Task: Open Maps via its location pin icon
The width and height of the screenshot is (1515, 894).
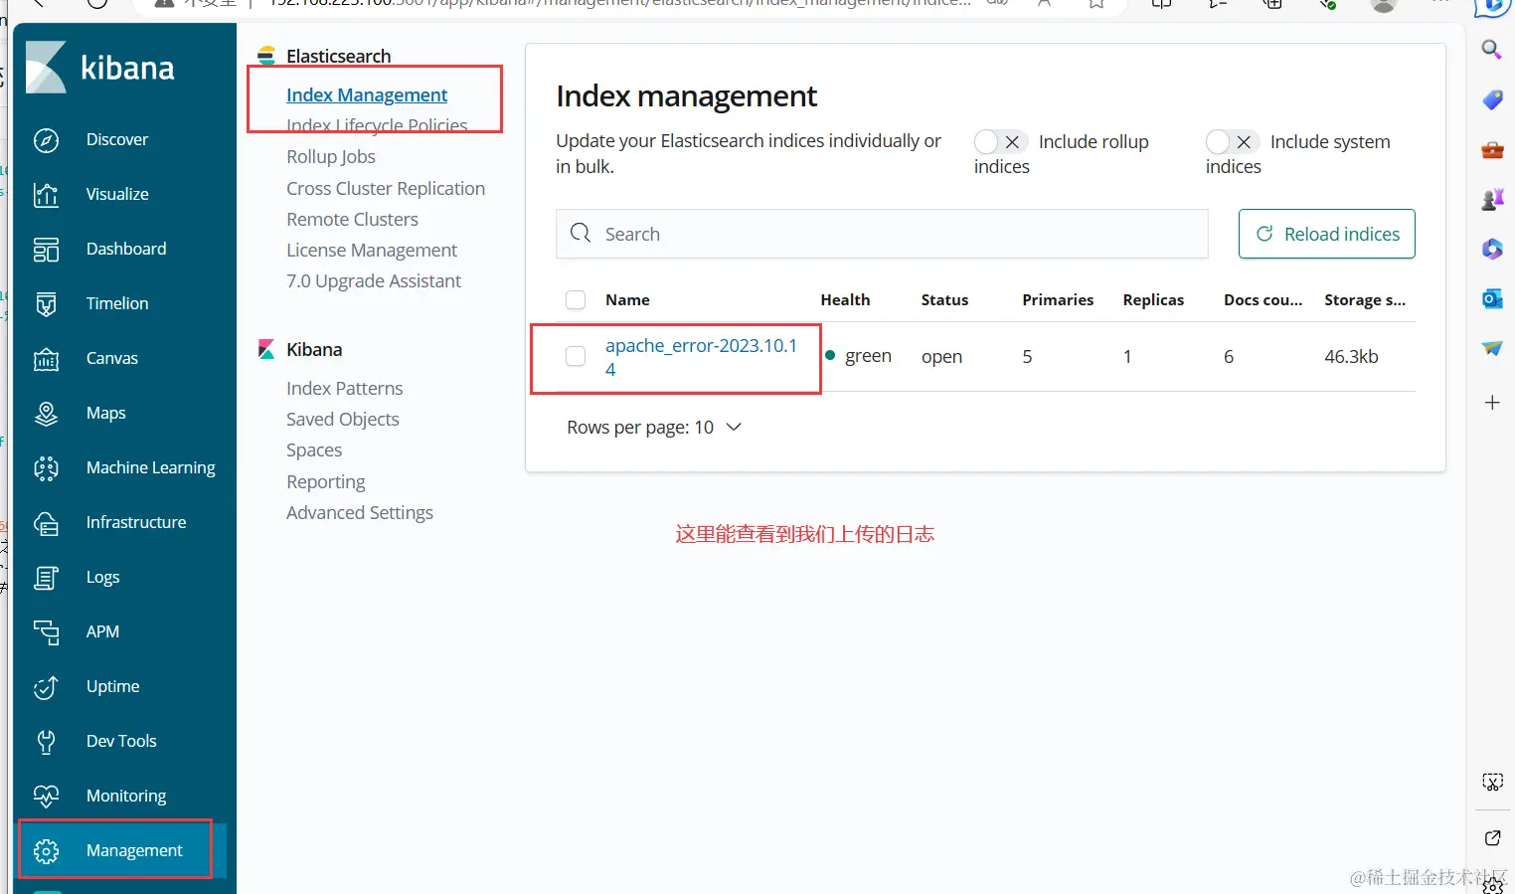Action: click(x=47, y=414)
